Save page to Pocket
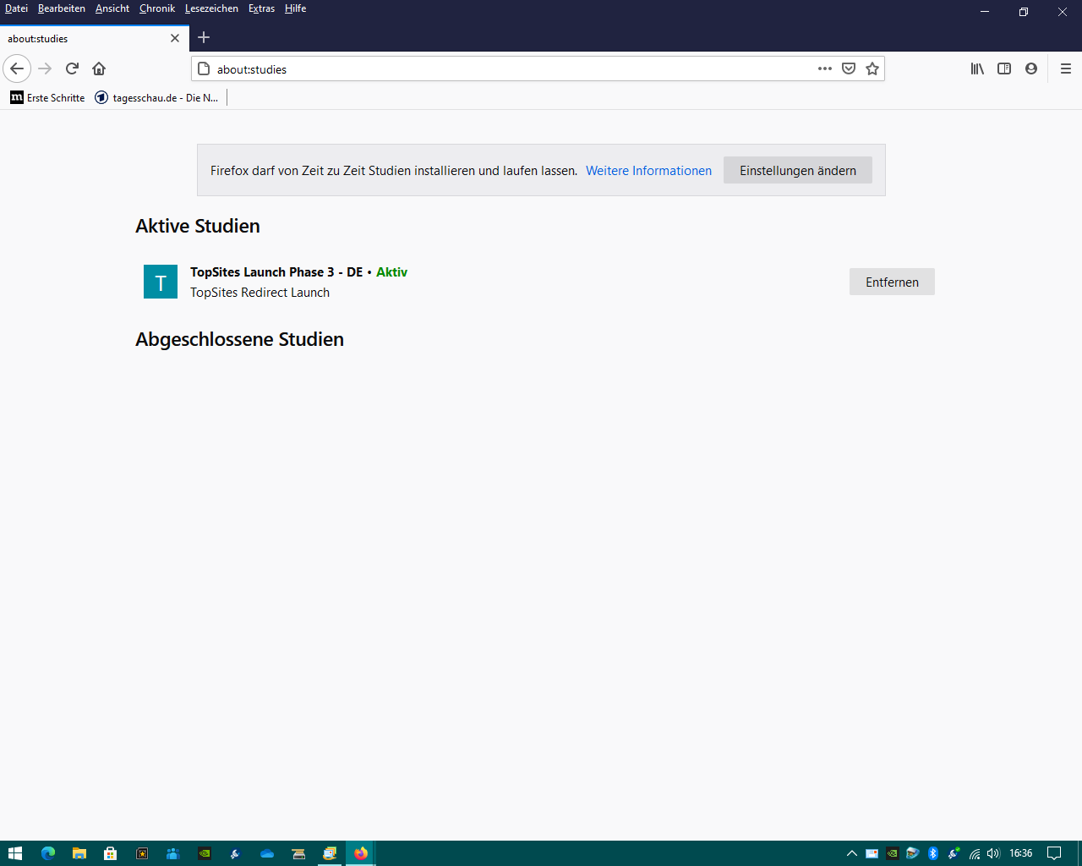Viewport: 1082px width, 866px height. 849,69
